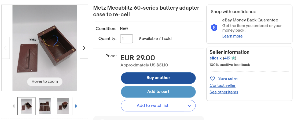Click the Money Back Guarantee shield icon
294x120 pixels.
point(214,28)
